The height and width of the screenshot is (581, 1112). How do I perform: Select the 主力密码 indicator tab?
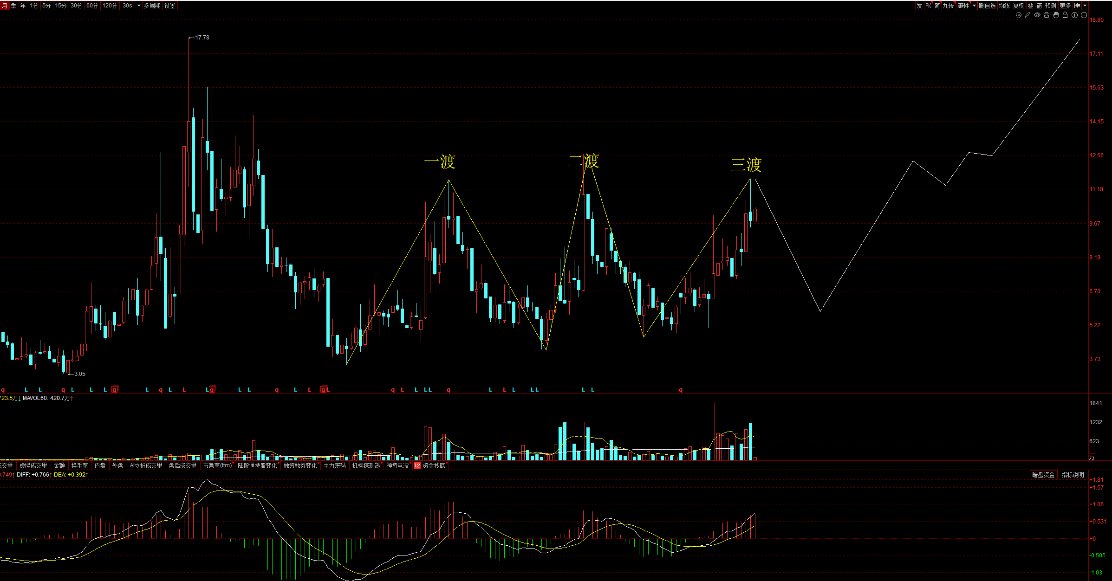click(x=334, y=465)
